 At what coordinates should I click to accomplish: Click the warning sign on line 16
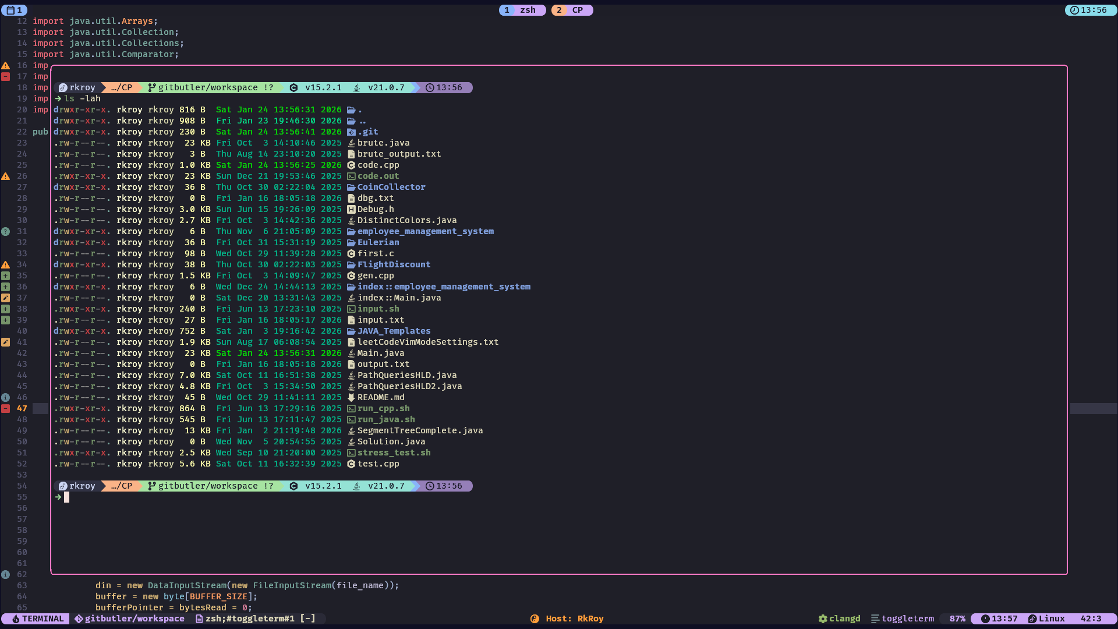click(x=5, y=66)
